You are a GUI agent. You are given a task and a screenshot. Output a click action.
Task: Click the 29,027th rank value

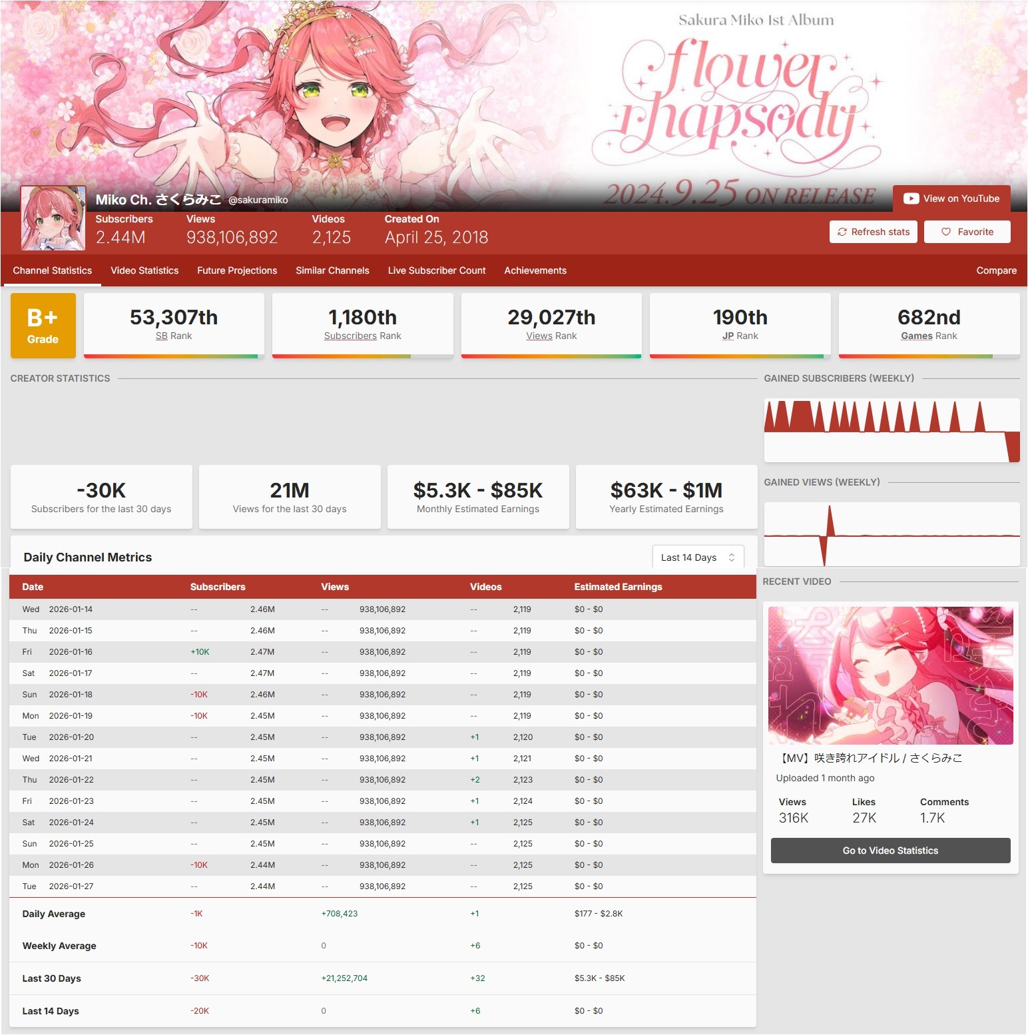tap(551, 317)
